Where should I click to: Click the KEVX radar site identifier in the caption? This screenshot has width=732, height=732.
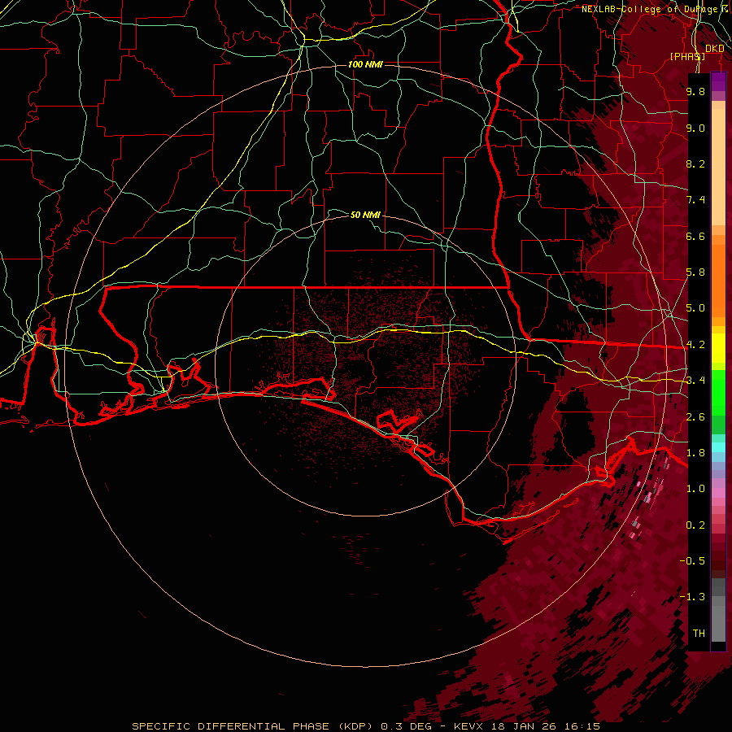(x=469, y=726)
